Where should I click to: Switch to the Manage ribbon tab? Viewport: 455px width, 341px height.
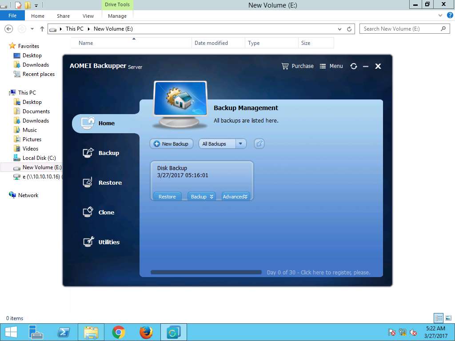[x=117, y=16]
